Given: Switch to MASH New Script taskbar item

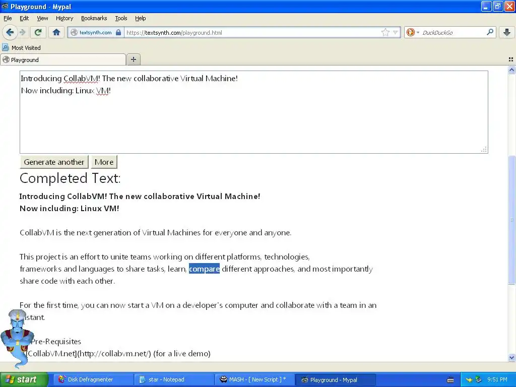Looking at the screenshot, I should pyautogui.click(x=254, y=379).
